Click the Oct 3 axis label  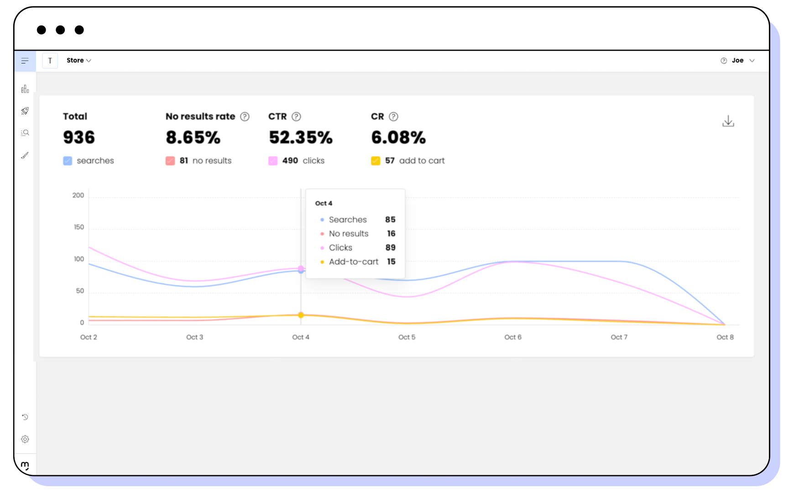(195, 337)
